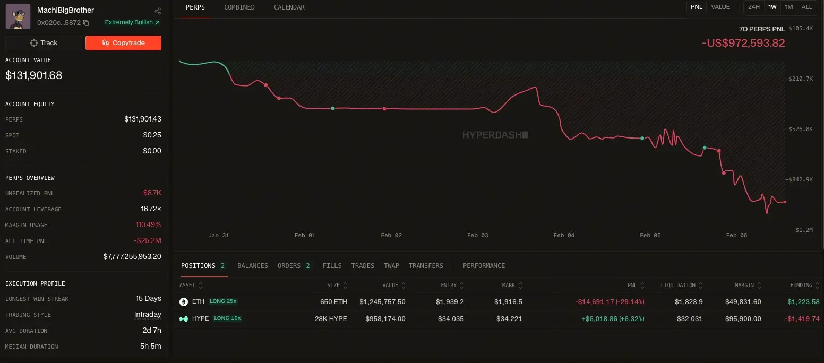
Task: Click the 7D PNL figure -US$972,593.82
Action: point(743,43)
